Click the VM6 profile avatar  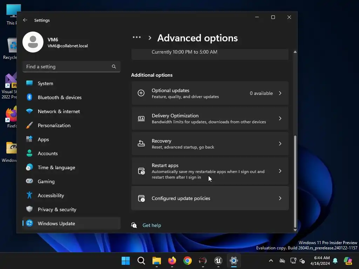coord(33,42)
